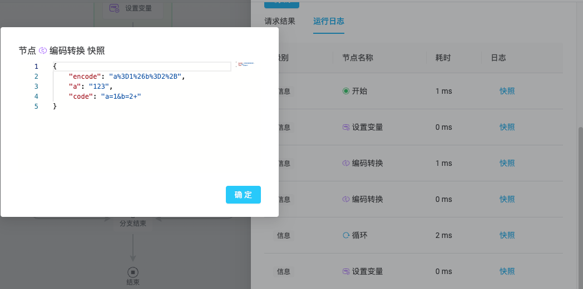Viewport: 583px width, 289px height.
Task: Click the "encode" key in JSON
Action: 85,77
